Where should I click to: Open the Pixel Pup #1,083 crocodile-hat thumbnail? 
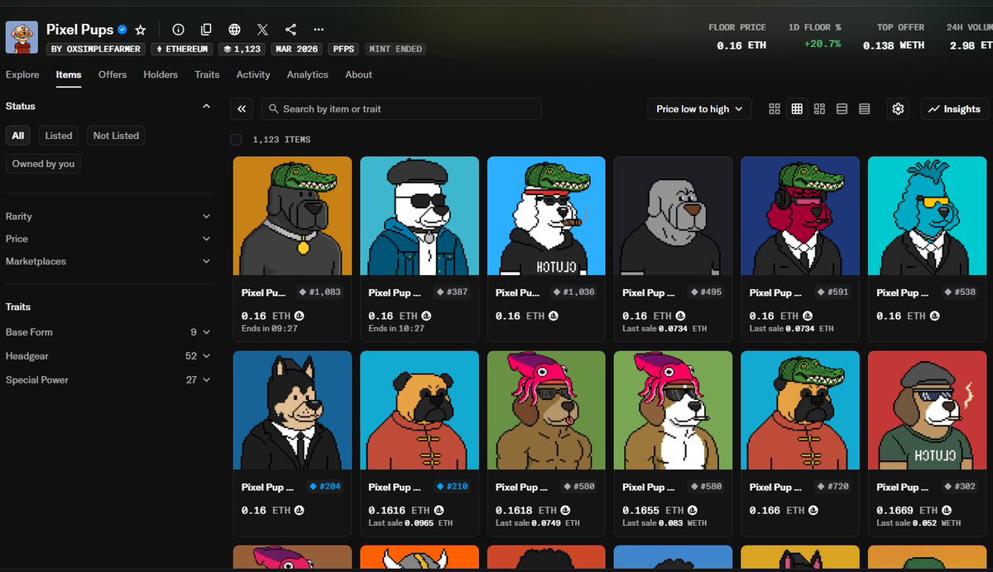292,216
